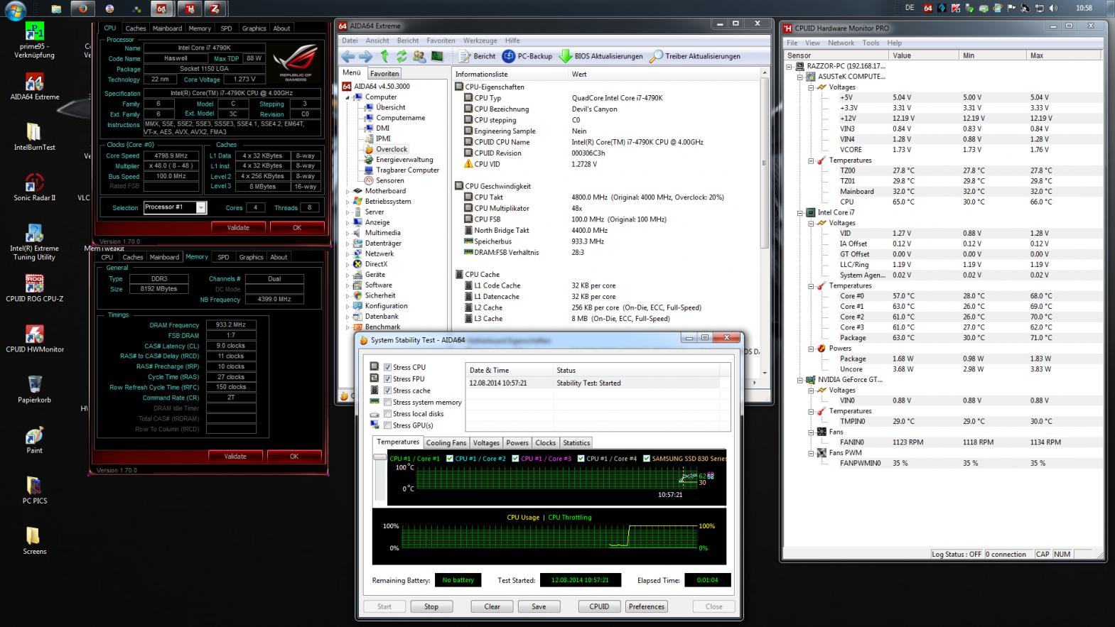Click the AIDA64 forward navigation arrow
The width and height of the screenshot is (1115, 627).
pos(365,56)
